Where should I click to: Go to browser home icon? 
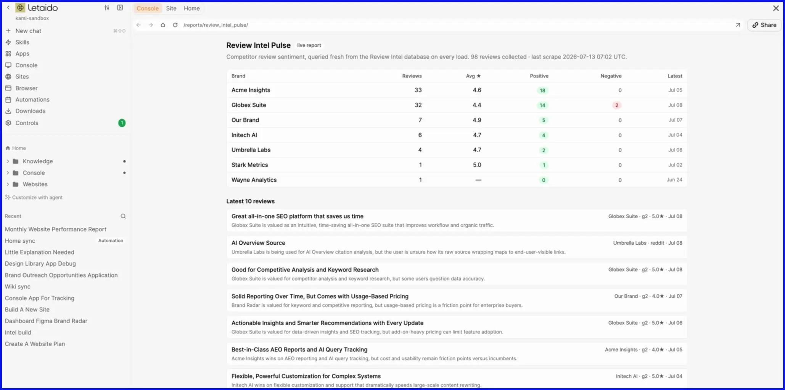163,25
